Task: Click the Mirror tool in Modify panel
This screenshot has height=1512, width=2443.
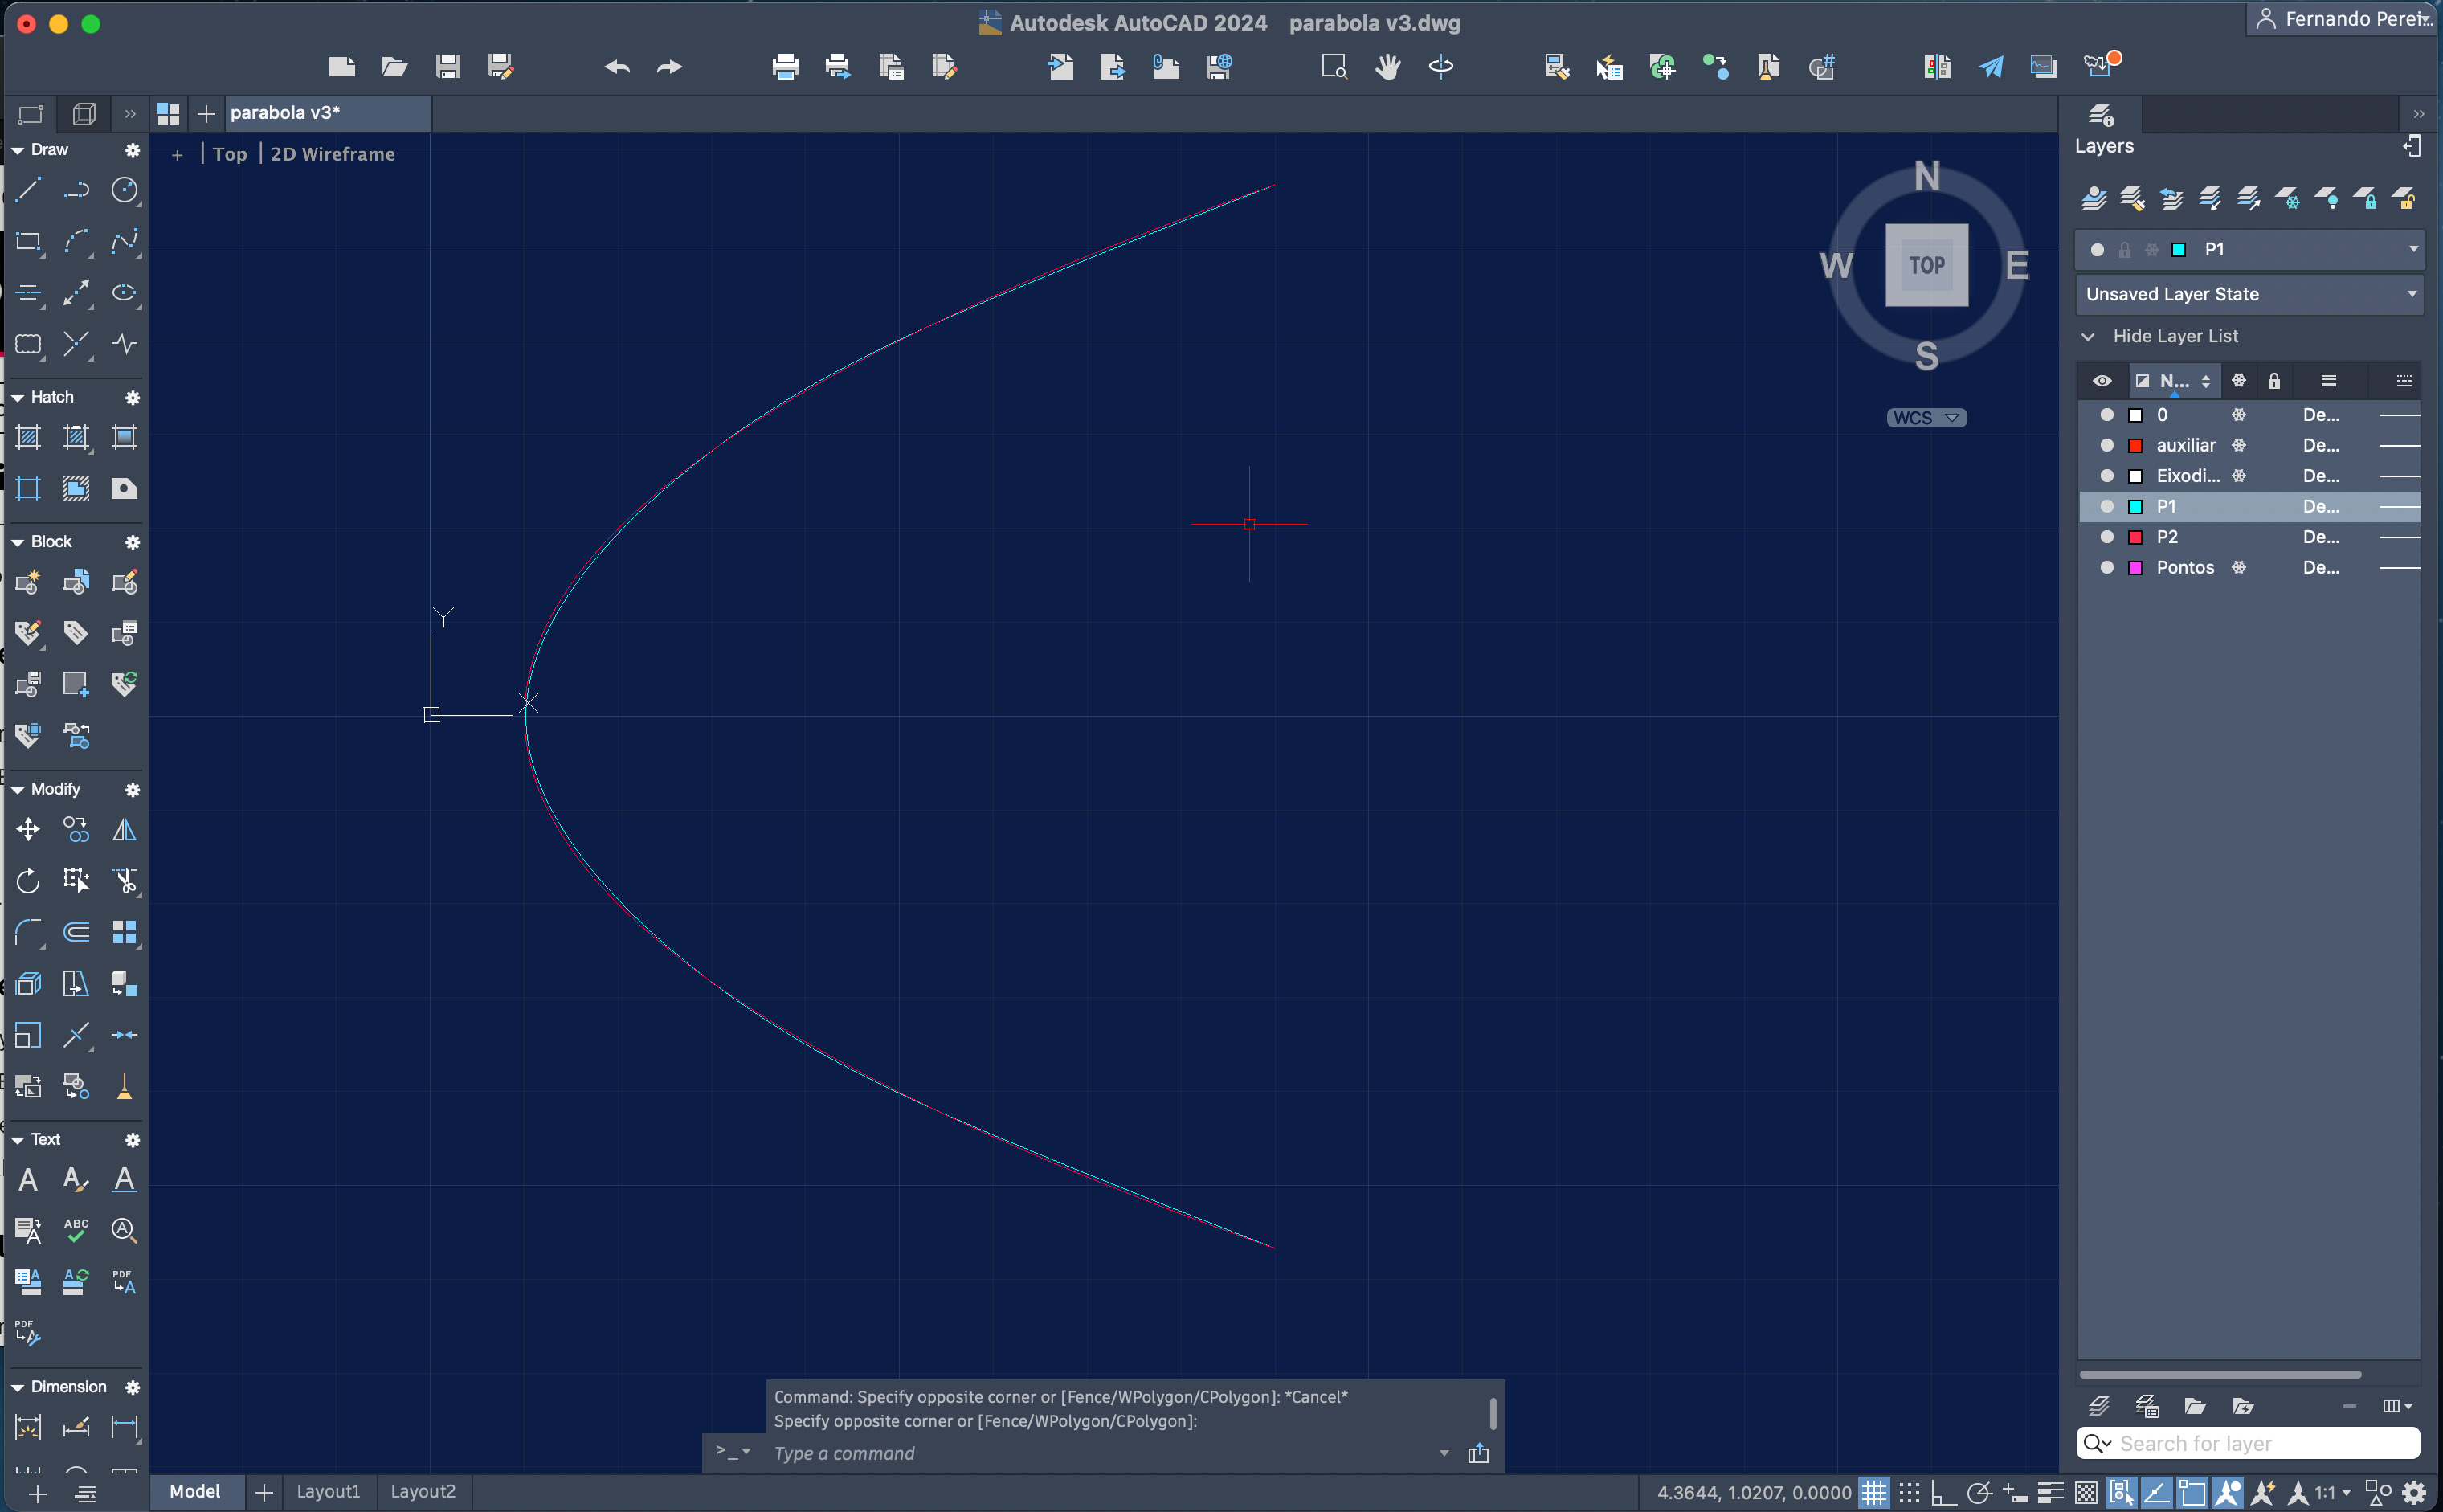Action: (124, 829)
